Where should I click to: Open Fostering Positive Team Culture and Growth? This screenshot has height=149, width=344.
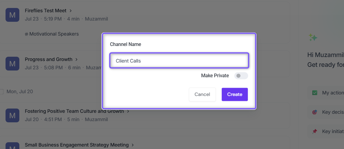[x=74, y=111]
